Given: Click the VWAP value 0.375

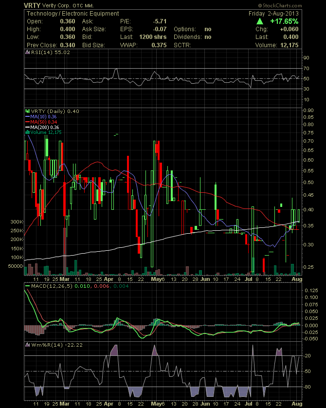Looking at the screenshot, I should [x=159, y=45].
